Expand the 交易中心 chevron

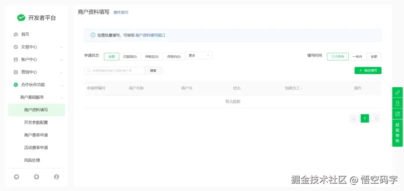[61, 47]
